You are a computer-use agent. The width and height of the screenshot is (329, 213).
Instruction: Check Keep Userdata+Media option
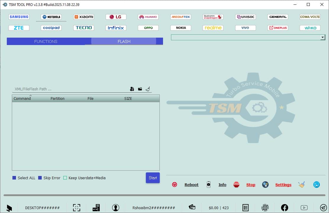click(x=65, y=178)
